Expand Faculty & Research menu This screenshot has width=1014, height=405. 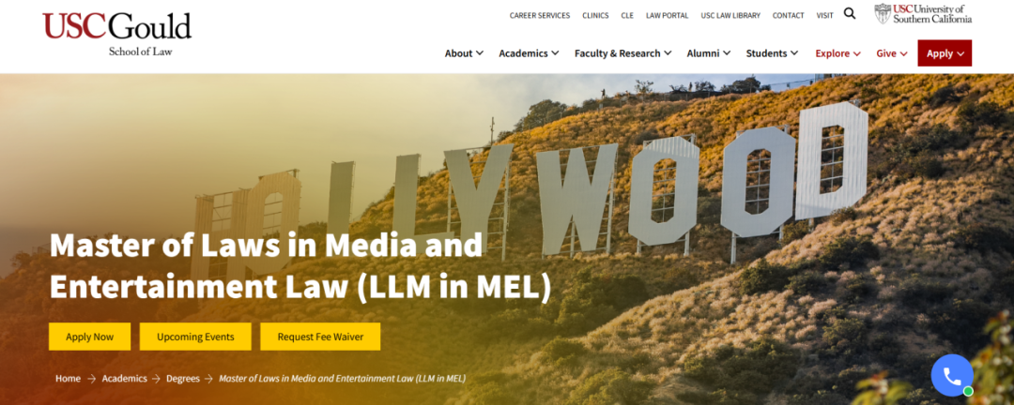(622, 53)
